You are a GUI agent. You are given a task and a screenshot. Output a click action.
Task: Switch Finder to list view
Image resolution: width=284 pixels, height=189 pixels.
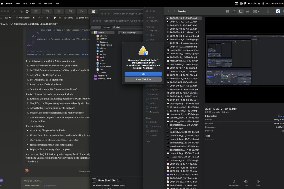[234, 11]
